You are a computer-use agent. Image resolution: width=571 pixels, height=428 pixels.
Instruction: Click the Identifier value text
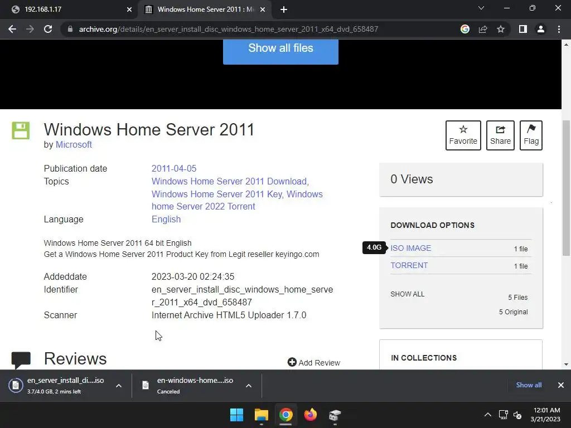pyautogui.click(x=242, y=296)
